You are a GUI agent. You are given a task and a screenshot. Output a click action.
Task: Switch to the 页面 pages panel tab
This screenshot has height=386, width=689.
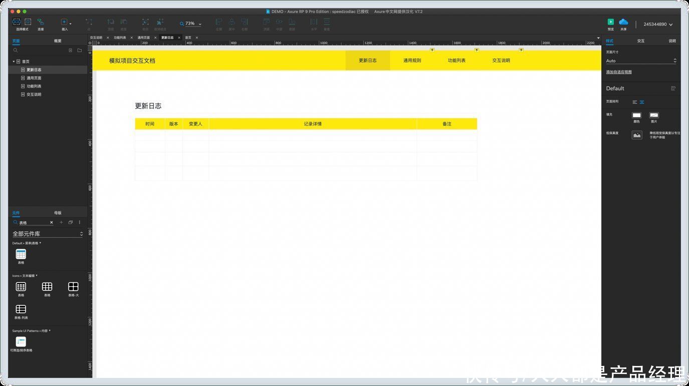tap(16, 41)
